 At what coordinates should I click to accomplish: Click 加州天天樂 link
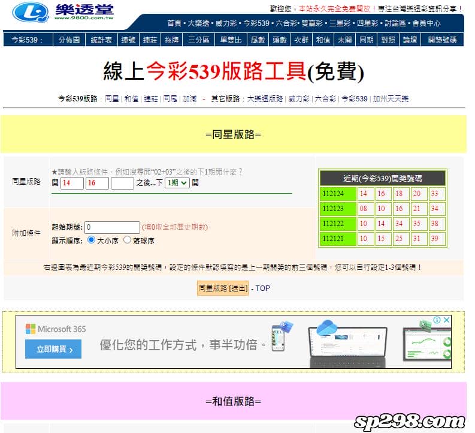pos(391,99)
